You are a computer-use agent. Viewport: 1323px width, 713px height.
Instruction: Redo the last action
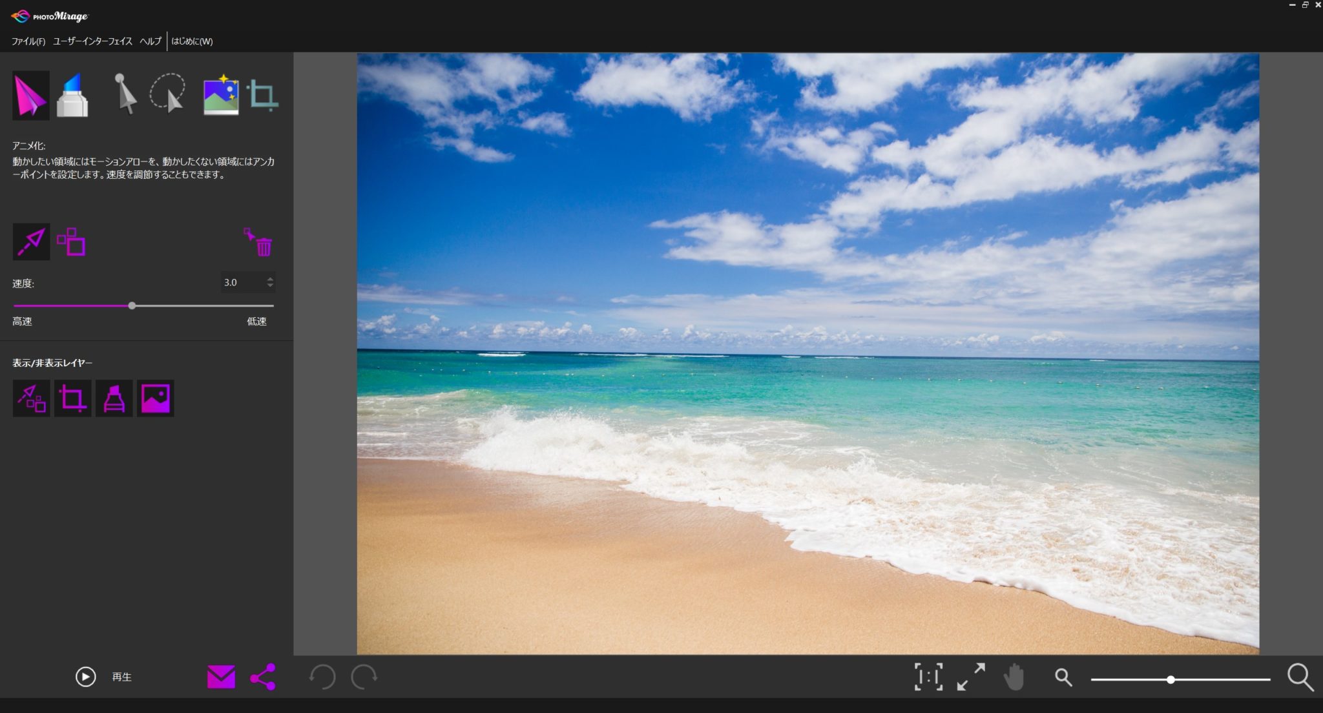pyautogui.click(x=364, y=677)
